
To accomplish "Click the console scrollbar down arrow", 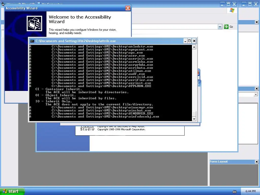I will pos(194,119).
